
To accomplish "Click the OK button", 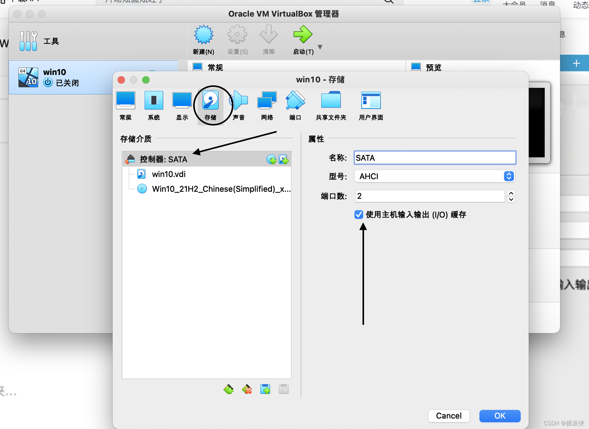I will [500, 416].
